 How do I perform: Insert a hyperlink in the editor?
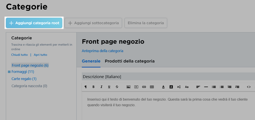[144, 87]
